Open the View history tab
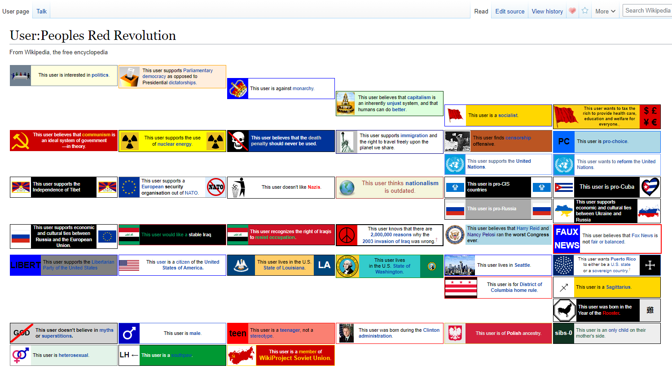The image size is (672, 369). tap(547, 11)
